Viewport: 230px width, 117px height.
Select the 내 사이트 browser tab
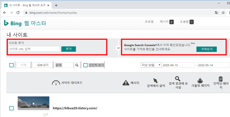(27, 5)
